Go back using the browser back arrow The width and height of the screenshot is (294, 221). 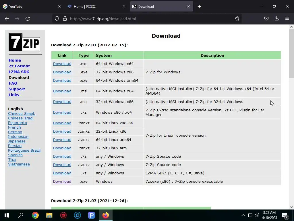[7, 19]
